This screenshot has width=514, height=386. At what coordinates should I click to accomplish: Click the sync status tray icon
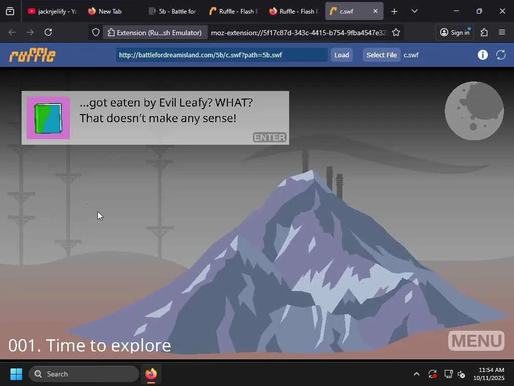point(432,374)
